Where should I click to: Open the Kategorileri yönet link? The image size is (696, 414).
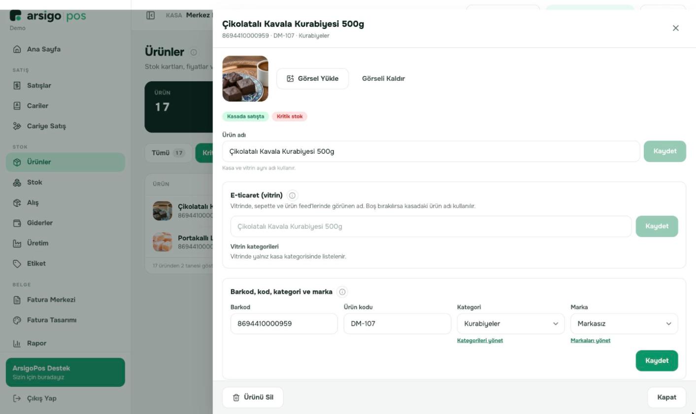pyautogui.click(x=480, y=341)
